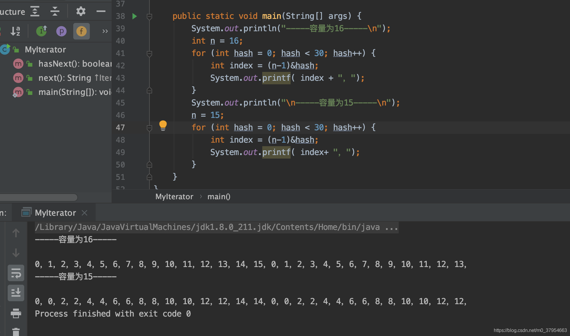The height and width of the screenshot is (336, 570).
Task: Click the value 15 on line 46
Action: [x=215, y=115]
